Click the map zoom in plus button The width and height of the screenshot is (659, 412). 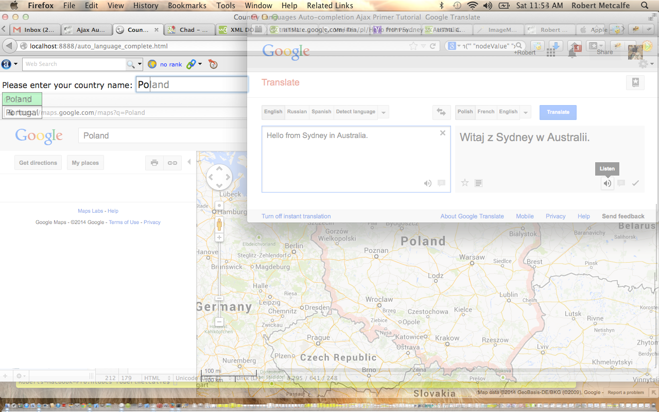point(219,237)
